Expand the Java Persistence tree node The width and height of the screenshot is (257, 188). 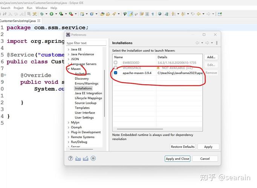point(69,54)
